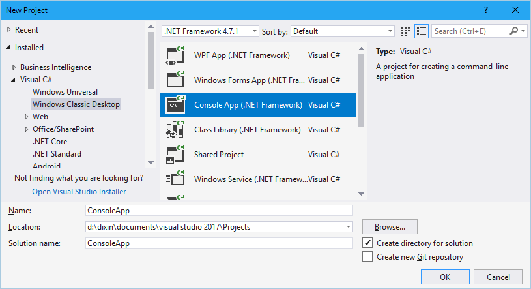The height and width of the screenshot is (289, 531).
Task: Select Windows Service (.NET Framew... row
Action: [258, 179]
